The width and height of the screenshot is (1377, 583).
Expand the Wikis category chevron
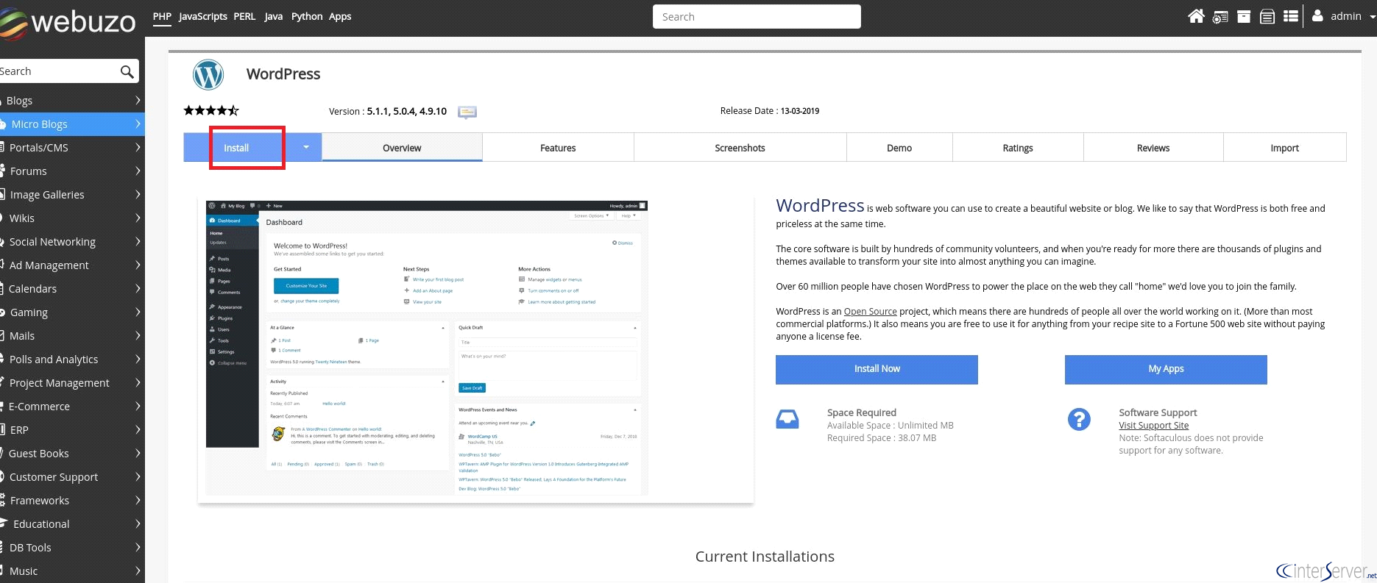coord(138,218)
